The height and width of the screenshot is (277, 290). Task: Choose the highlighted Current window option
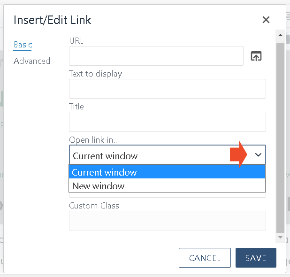pyautogui.click(x=167, y=172)
